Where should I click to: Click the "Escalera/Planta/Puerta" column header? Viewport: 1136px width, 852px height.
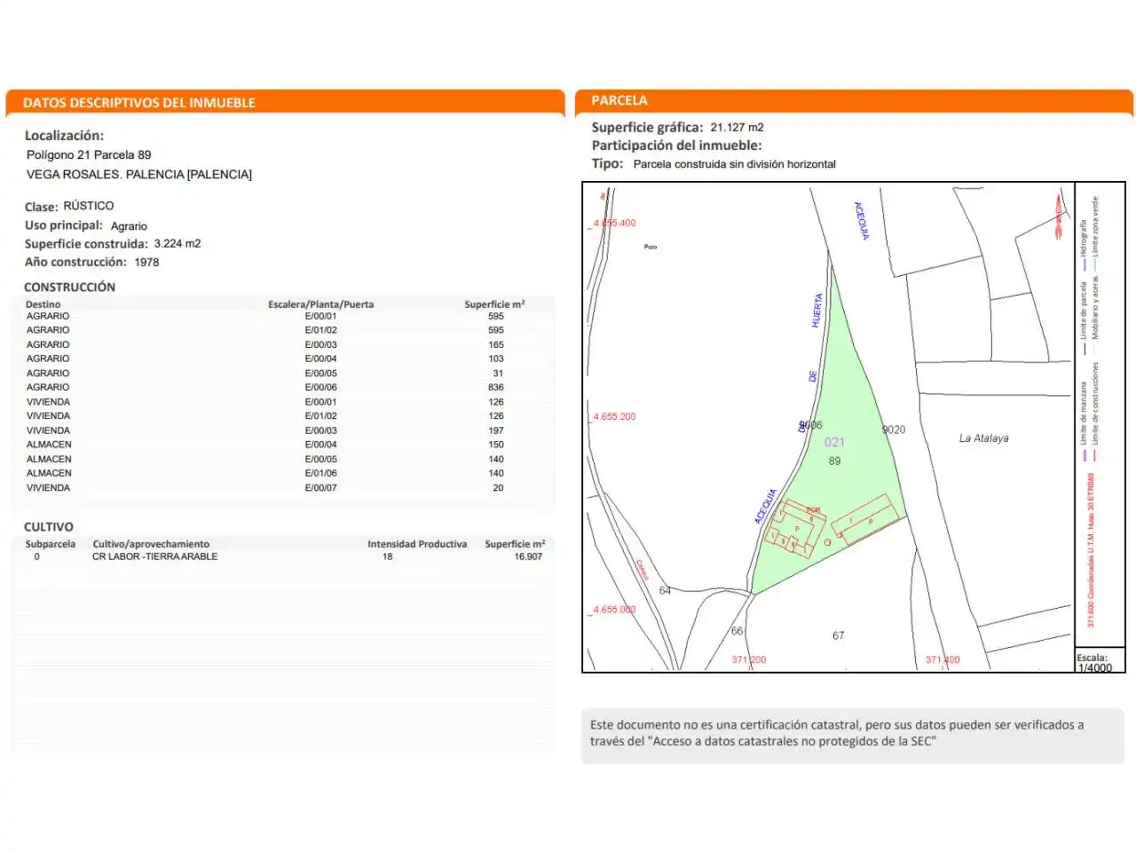[321, 304]
